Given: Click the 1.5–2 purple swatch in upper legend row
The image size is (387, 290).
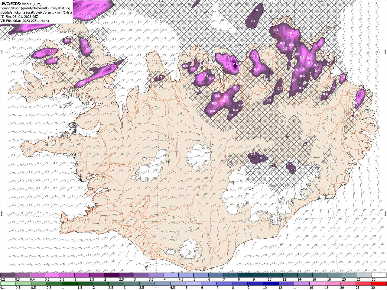Looking at the screenshot, I should [x=97, y=275].
